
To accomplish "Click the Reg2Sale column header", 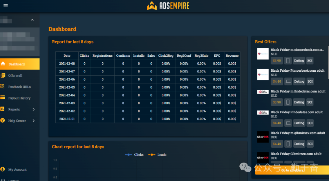I will coord(201,56).
